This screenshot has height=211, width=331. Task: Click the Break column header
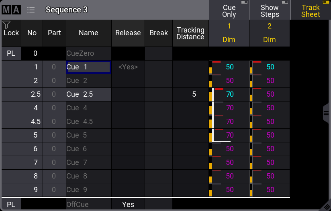[x=158, y=33]
